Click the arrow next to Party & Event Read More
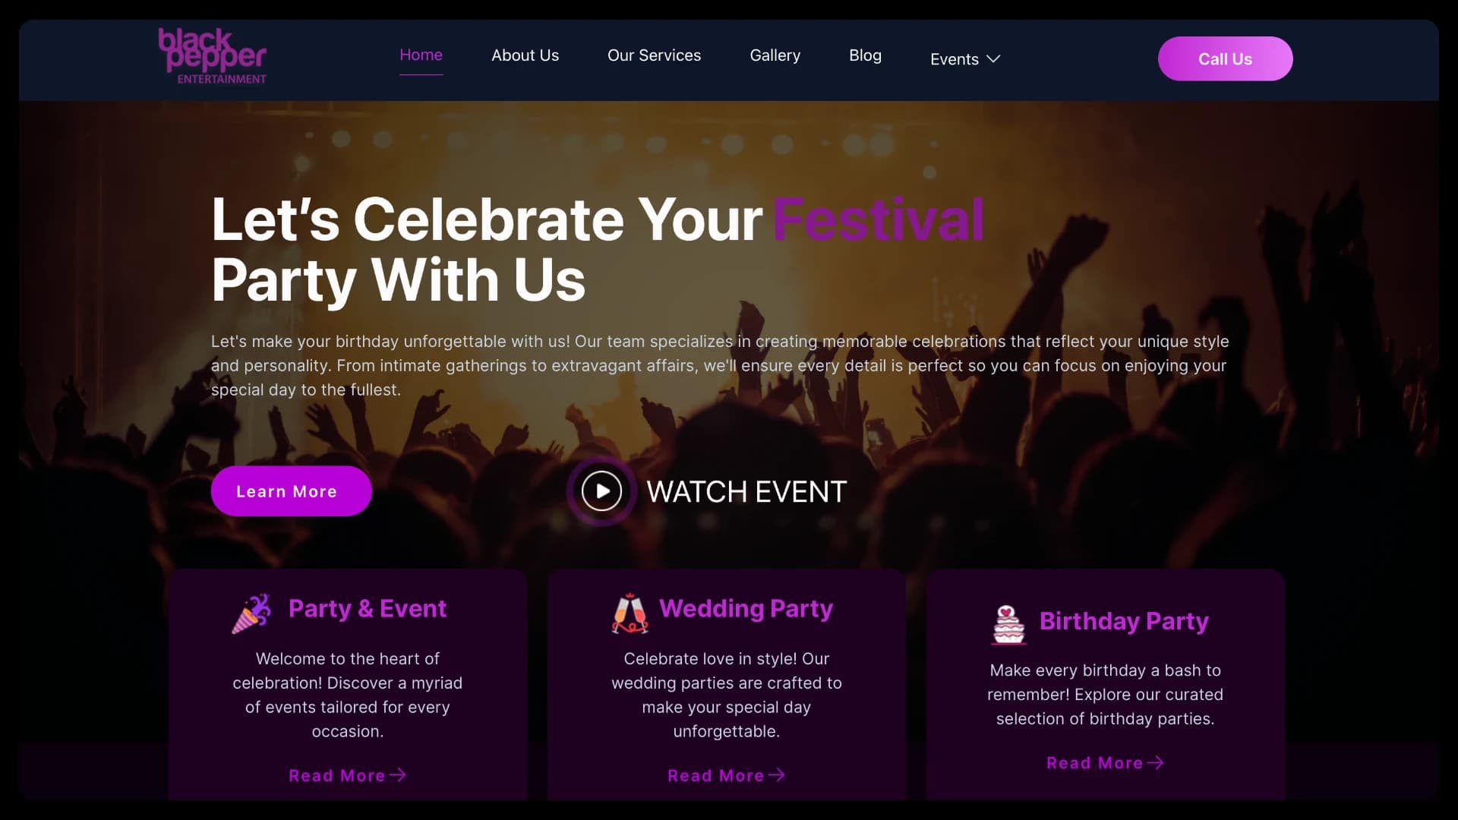The height and width of the screenshot is (820, 1458). point(398,774)
